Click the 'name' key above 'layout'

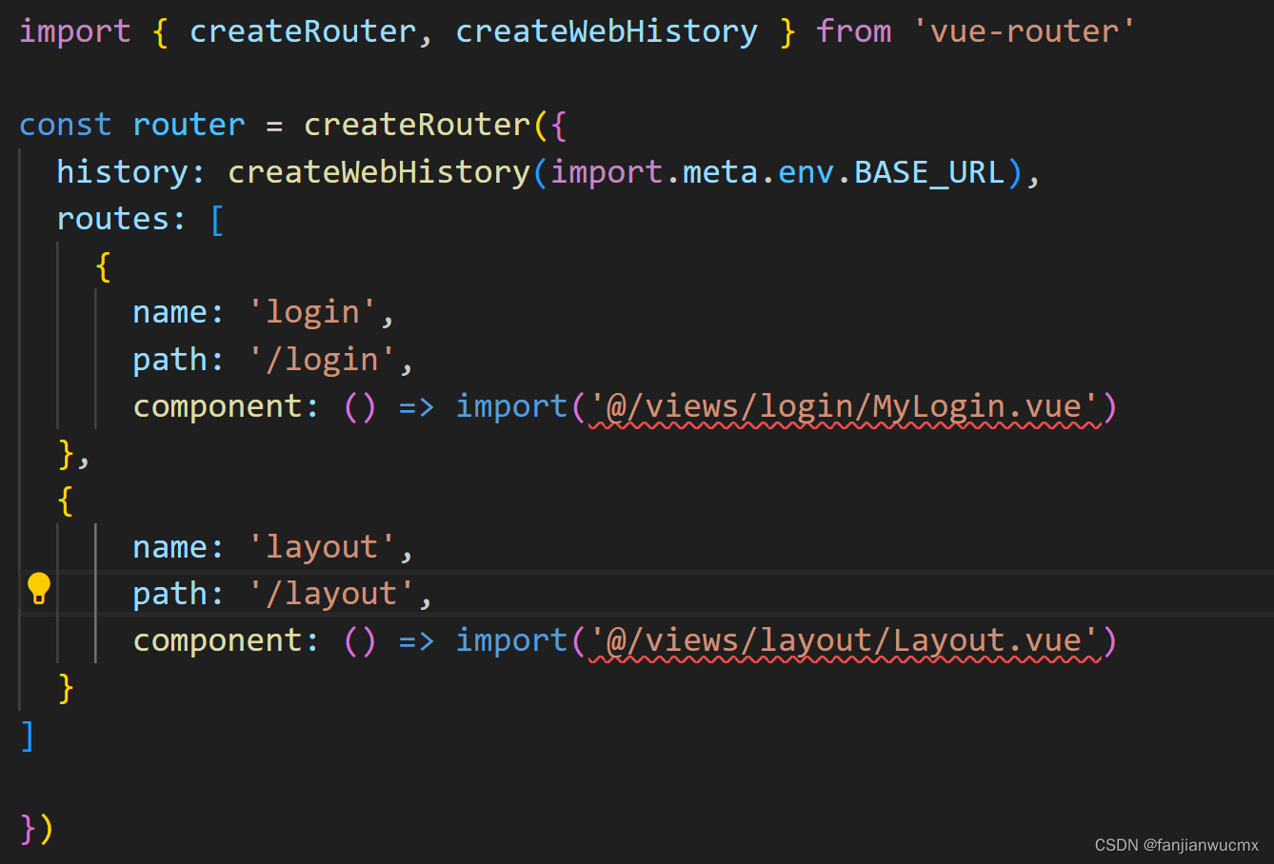[x=169, y=547]
